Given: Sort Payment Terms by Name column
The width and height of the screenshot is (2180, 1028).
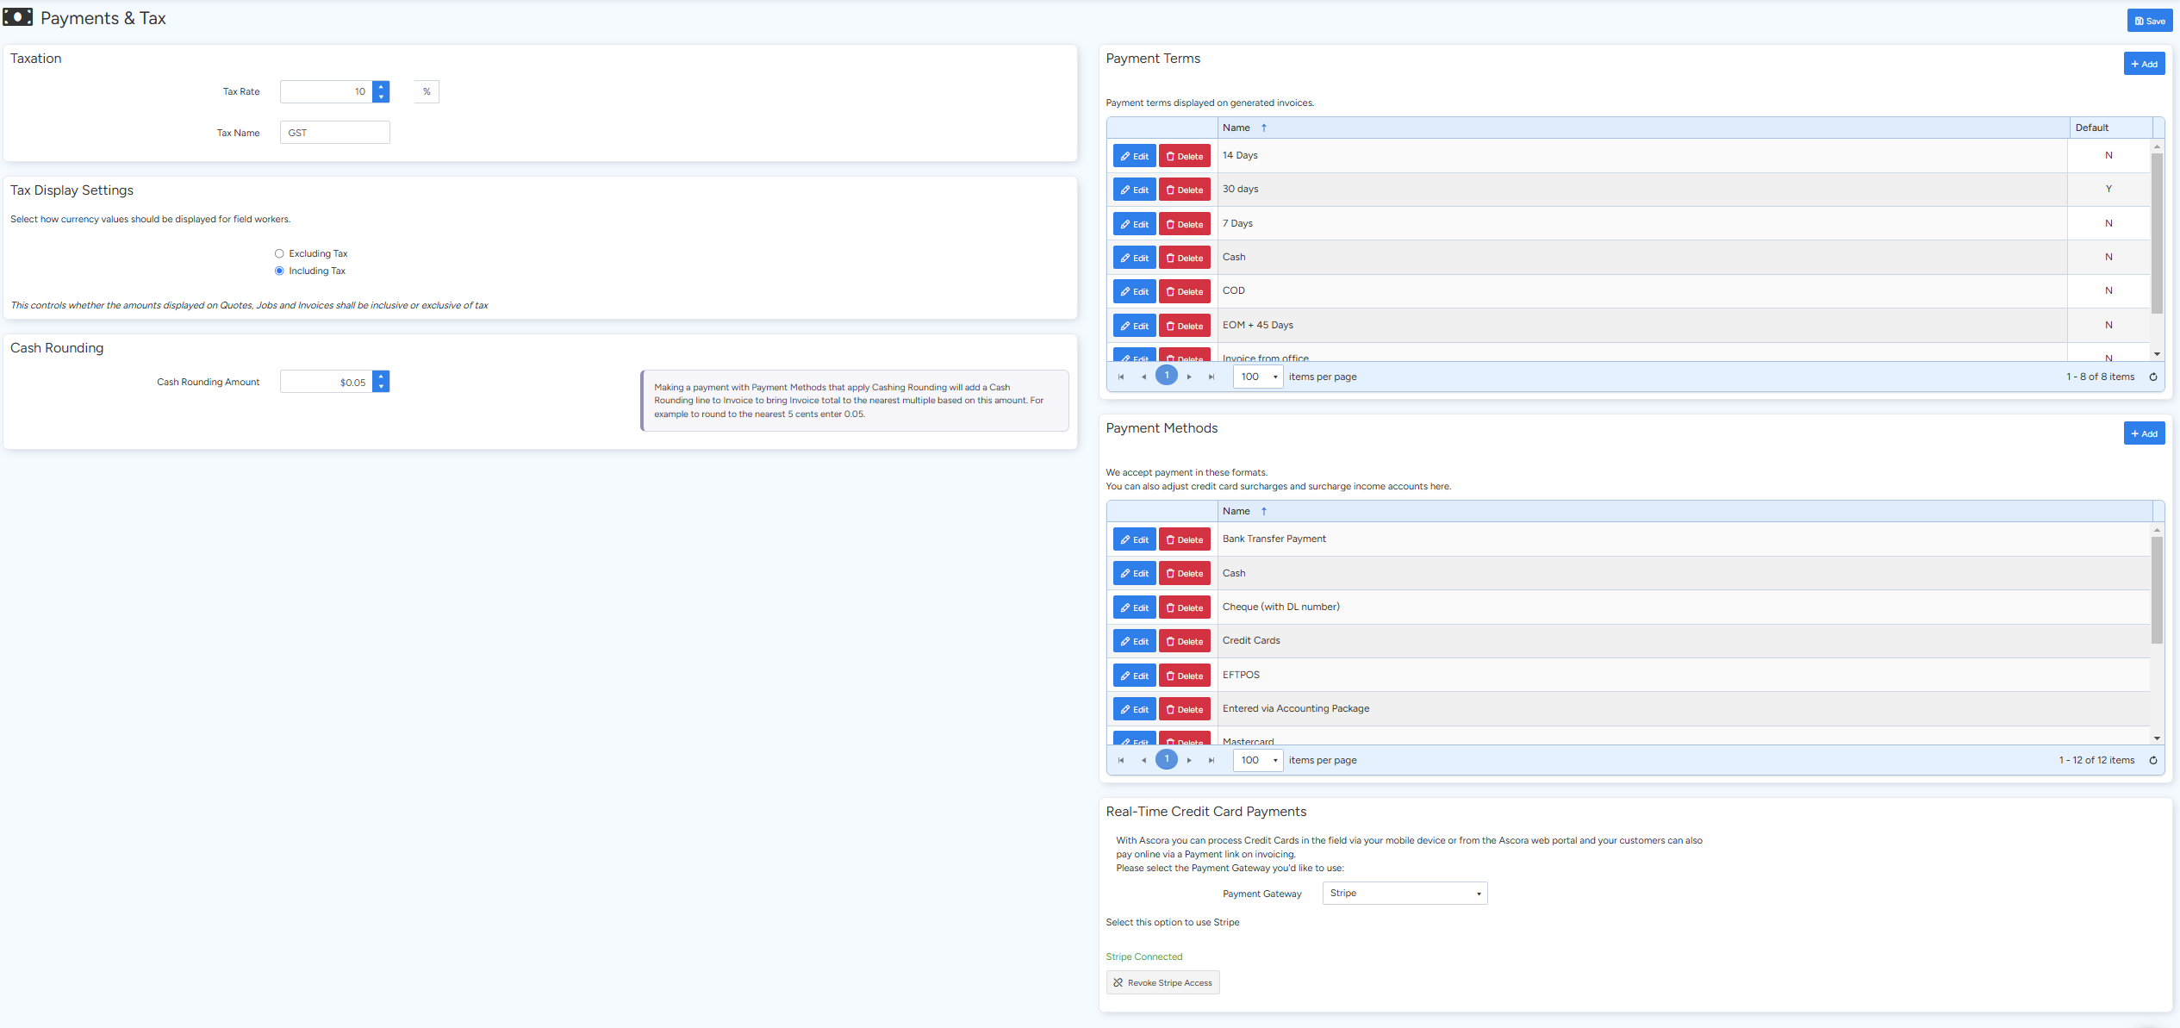Looking at the screenshot, I should coord(1236,128).
